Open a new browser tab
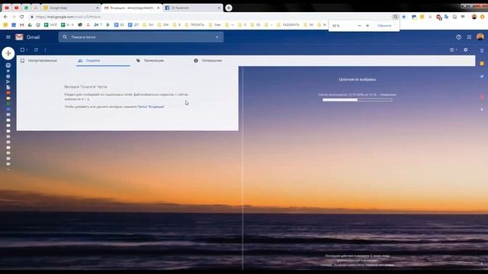This screenshot has width=488, height=274. click(x=229, y=8)
